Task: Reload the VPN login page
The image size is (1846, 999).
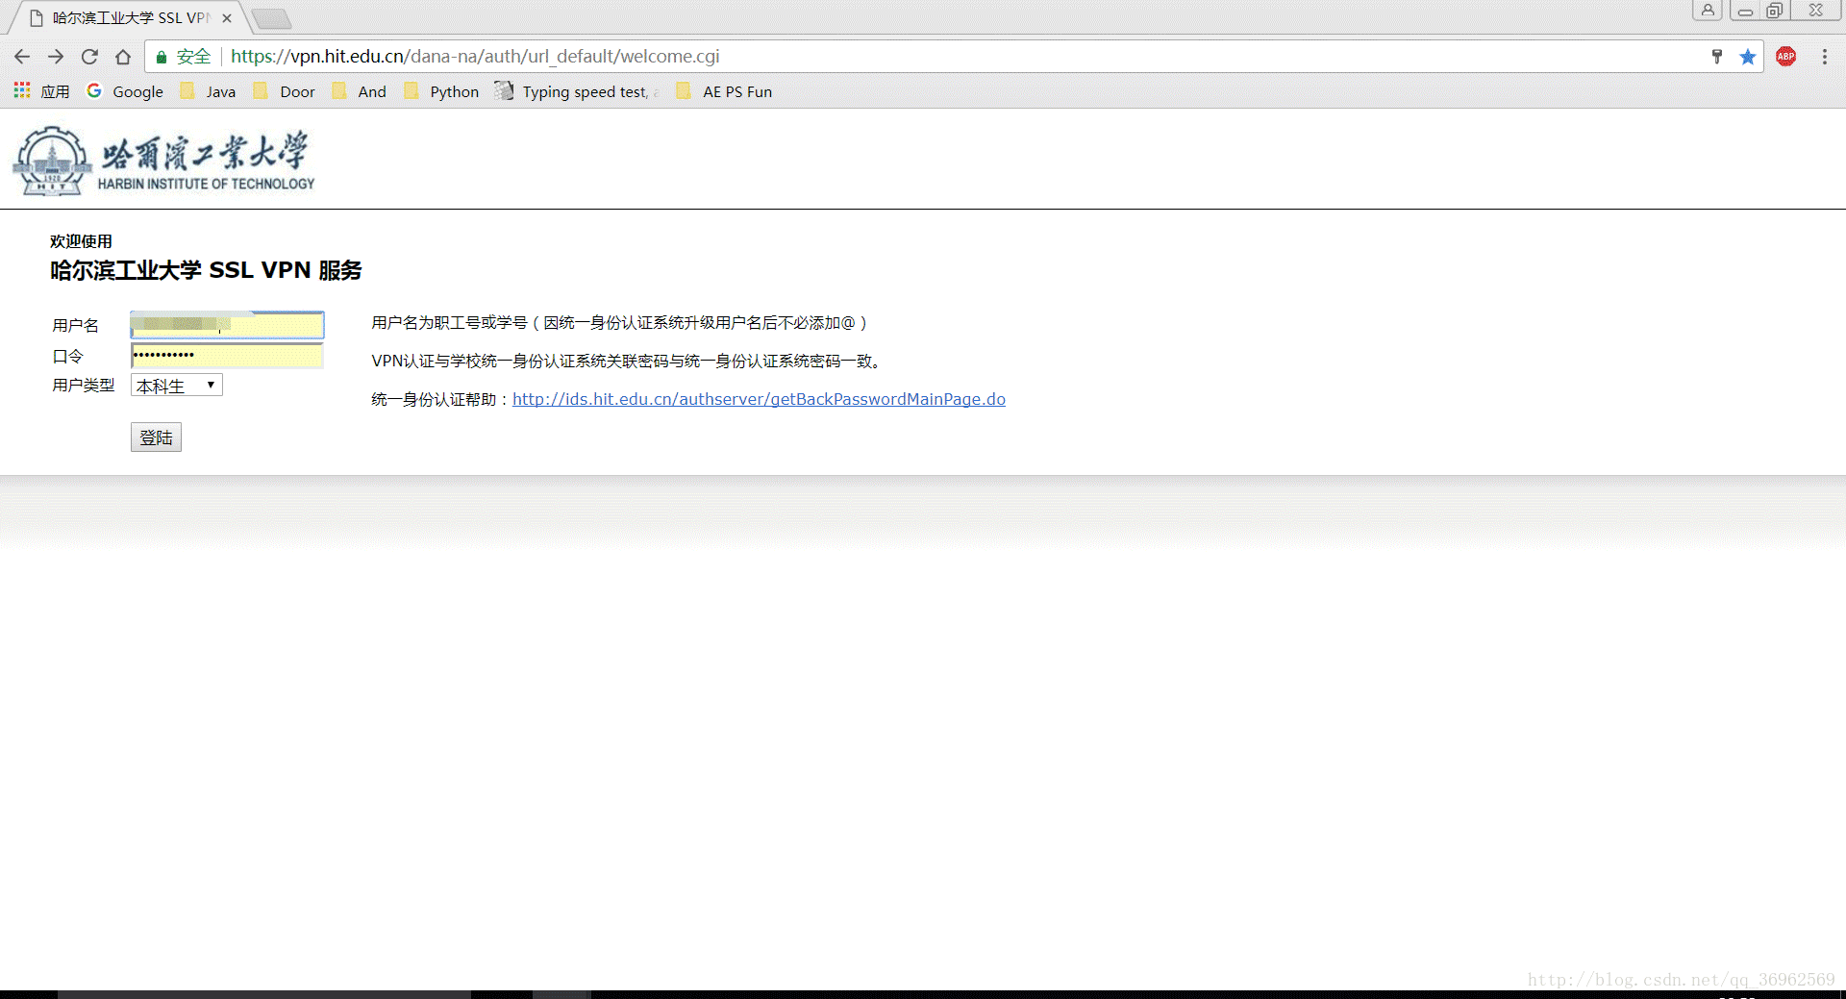Action: click(x=89, y=57)
